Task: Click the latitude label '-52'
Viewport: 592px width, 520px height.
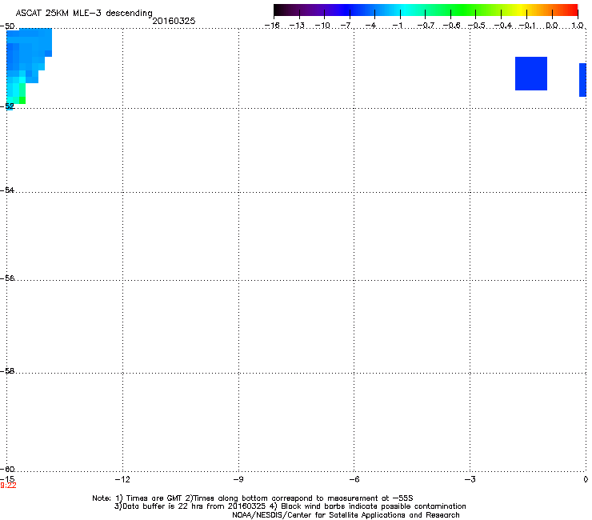Action: [x=7, y=106]
